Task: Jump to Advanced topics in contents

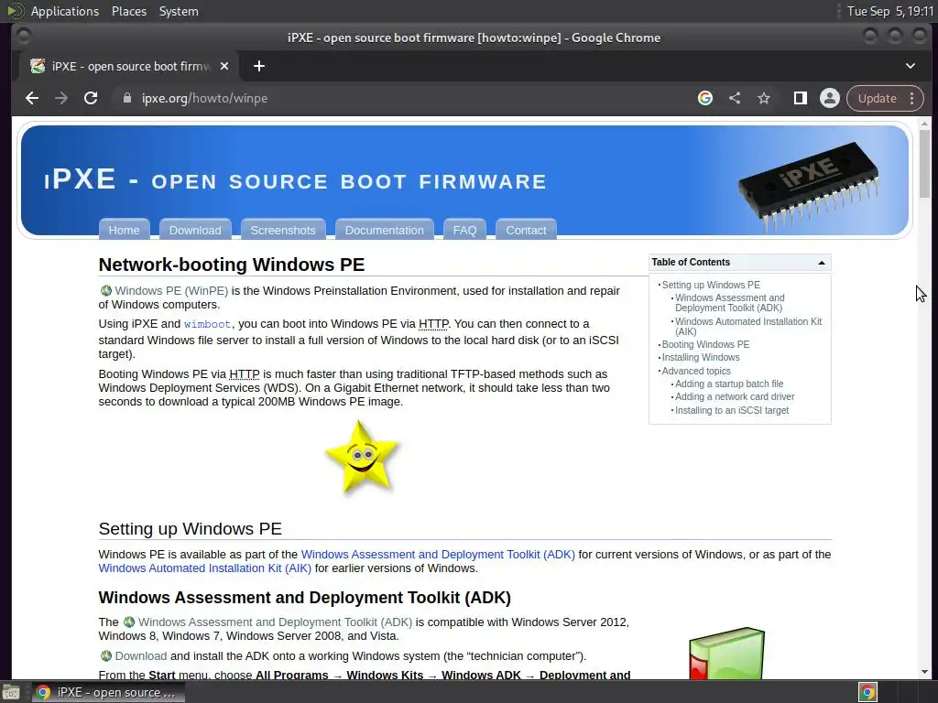Action: click(x=696, y=372)
